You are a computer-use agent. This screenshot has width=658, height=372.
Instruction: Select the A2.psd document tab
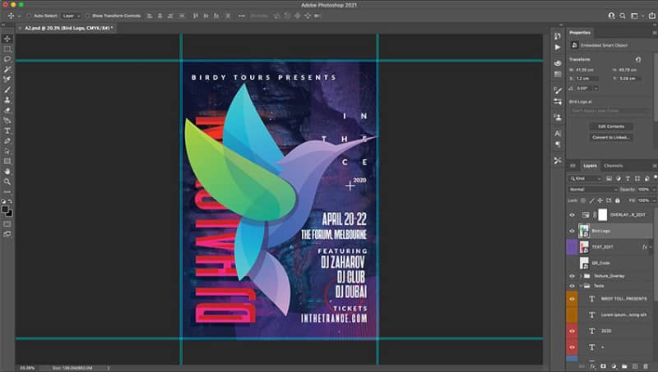click(68, 28)
